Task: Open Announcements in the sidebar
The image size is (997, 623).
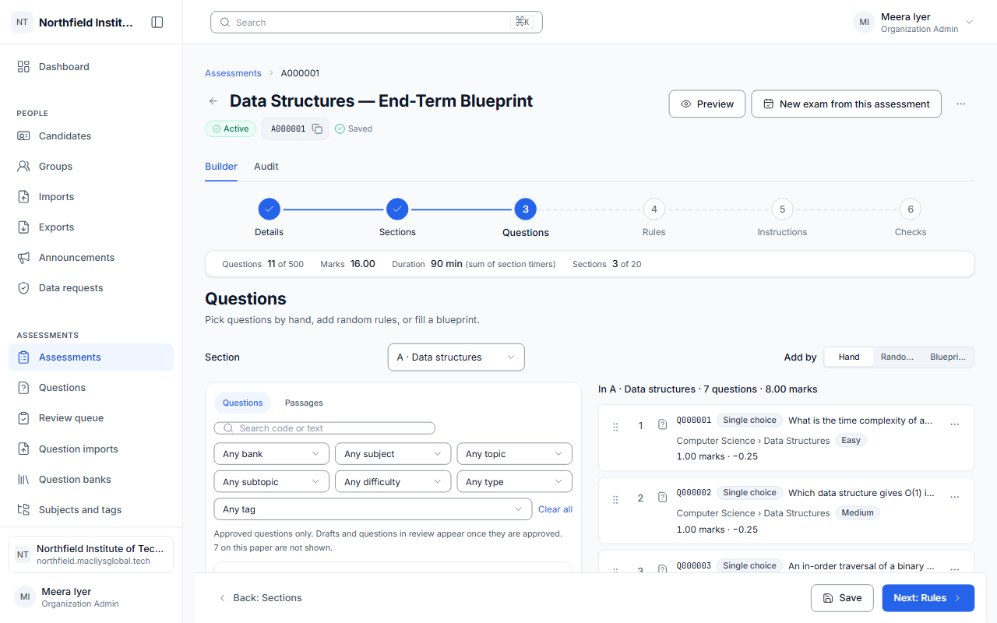Action: (x=91, y=258)
